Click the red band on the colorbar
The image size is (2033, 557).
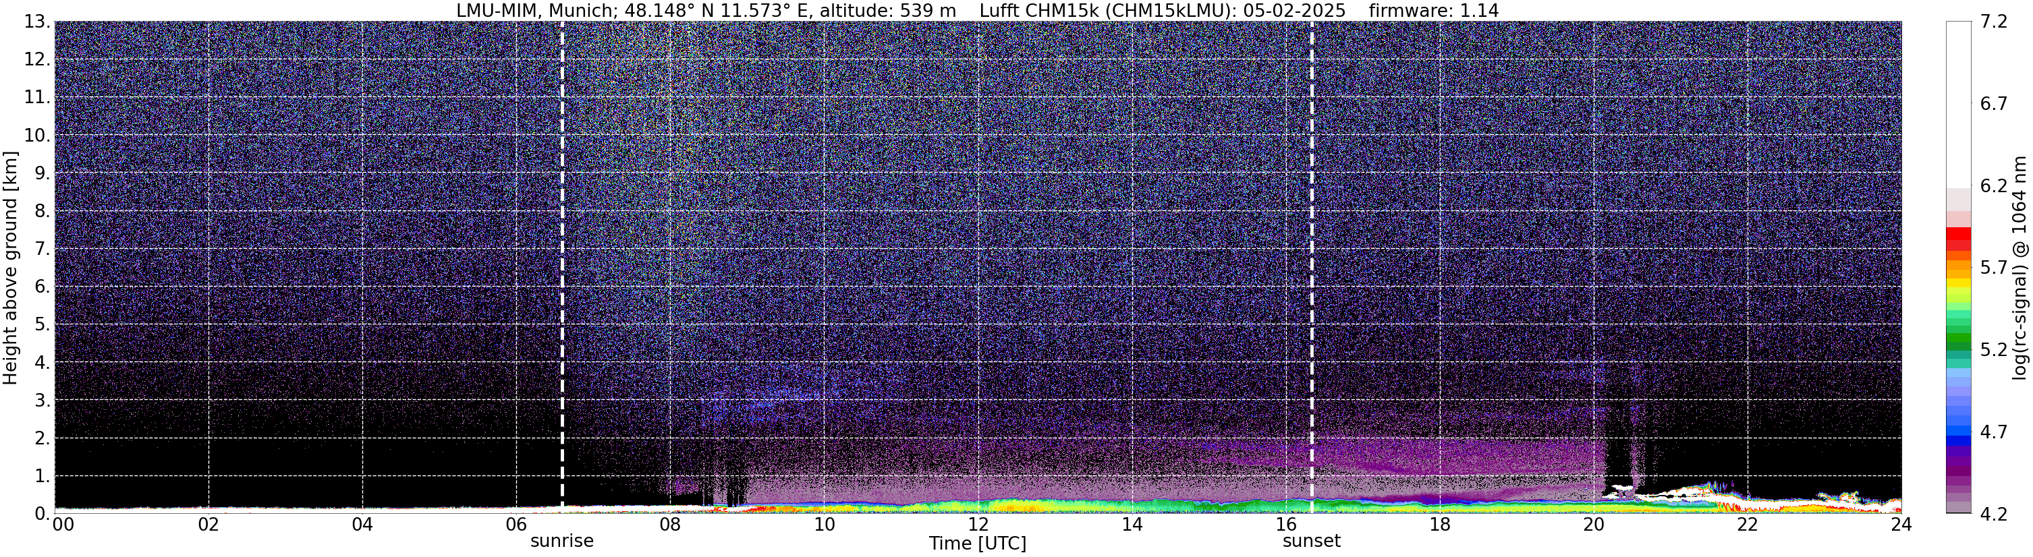pyautogui.click(x=1959, y=240)
